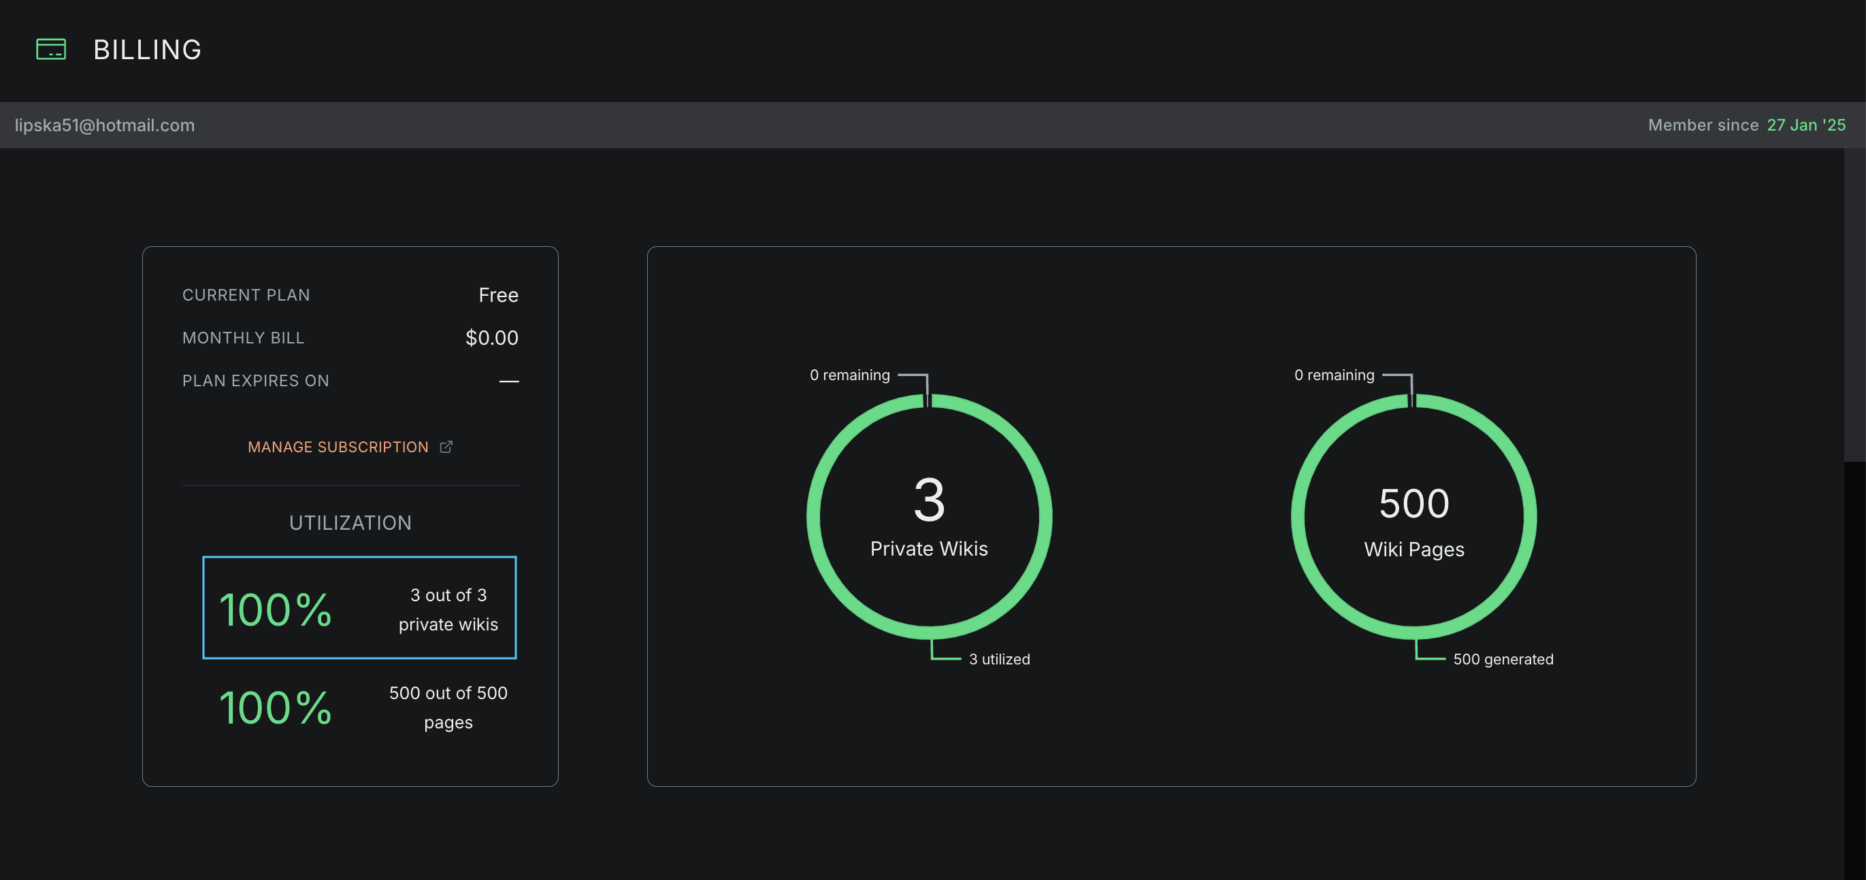The image size is (1866, 880).
Task: Click the number 3 inside Private Wikis chart
Action: pos(930,500)
